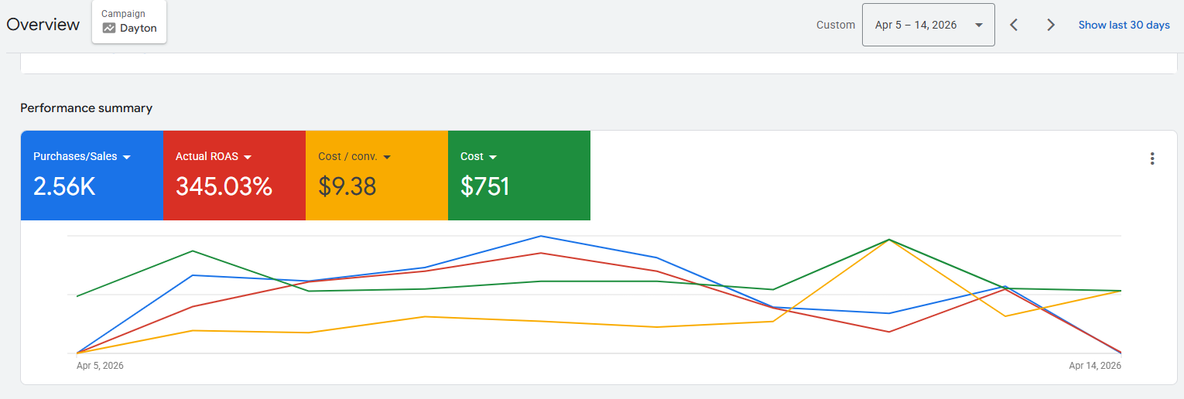Viewport: 1184px width, 399px height.
Task: Click the $9.38 cost per conversion value
Action: 347,186
